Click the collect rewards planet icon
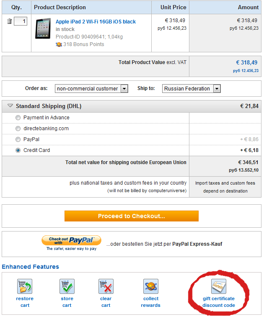Viewport: 264px width, 319px height. [x=151, y=286]
